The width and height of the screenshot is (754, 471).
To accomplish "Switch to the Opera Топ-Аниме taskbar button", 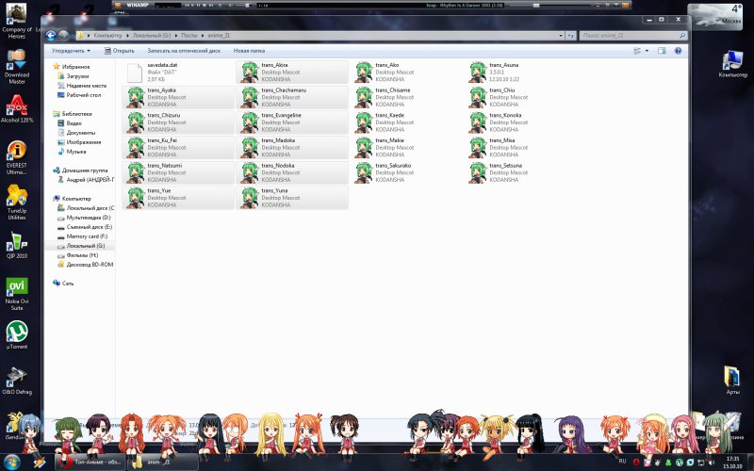I will [x=89, y=462].
